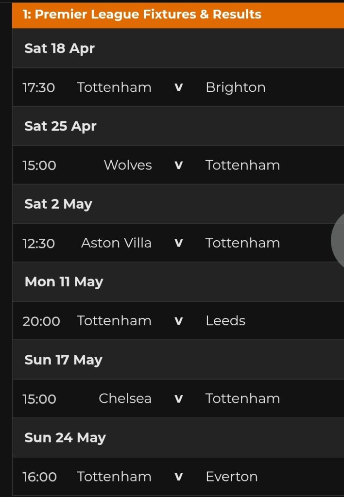Click the Sat 2 May date header

(58, 204)
